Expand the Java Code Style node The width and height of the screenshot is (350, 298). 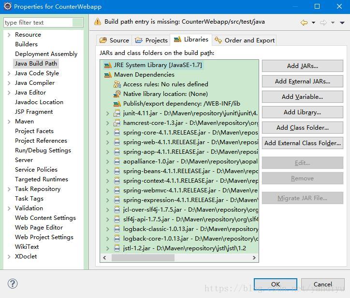9,73
